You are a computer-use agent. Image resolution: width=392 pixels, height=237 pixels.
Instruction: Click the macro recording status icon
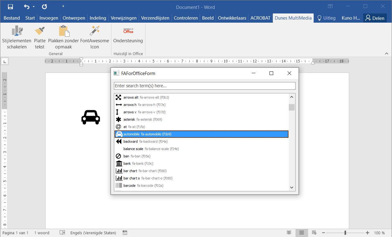click(x=125, y=233)
